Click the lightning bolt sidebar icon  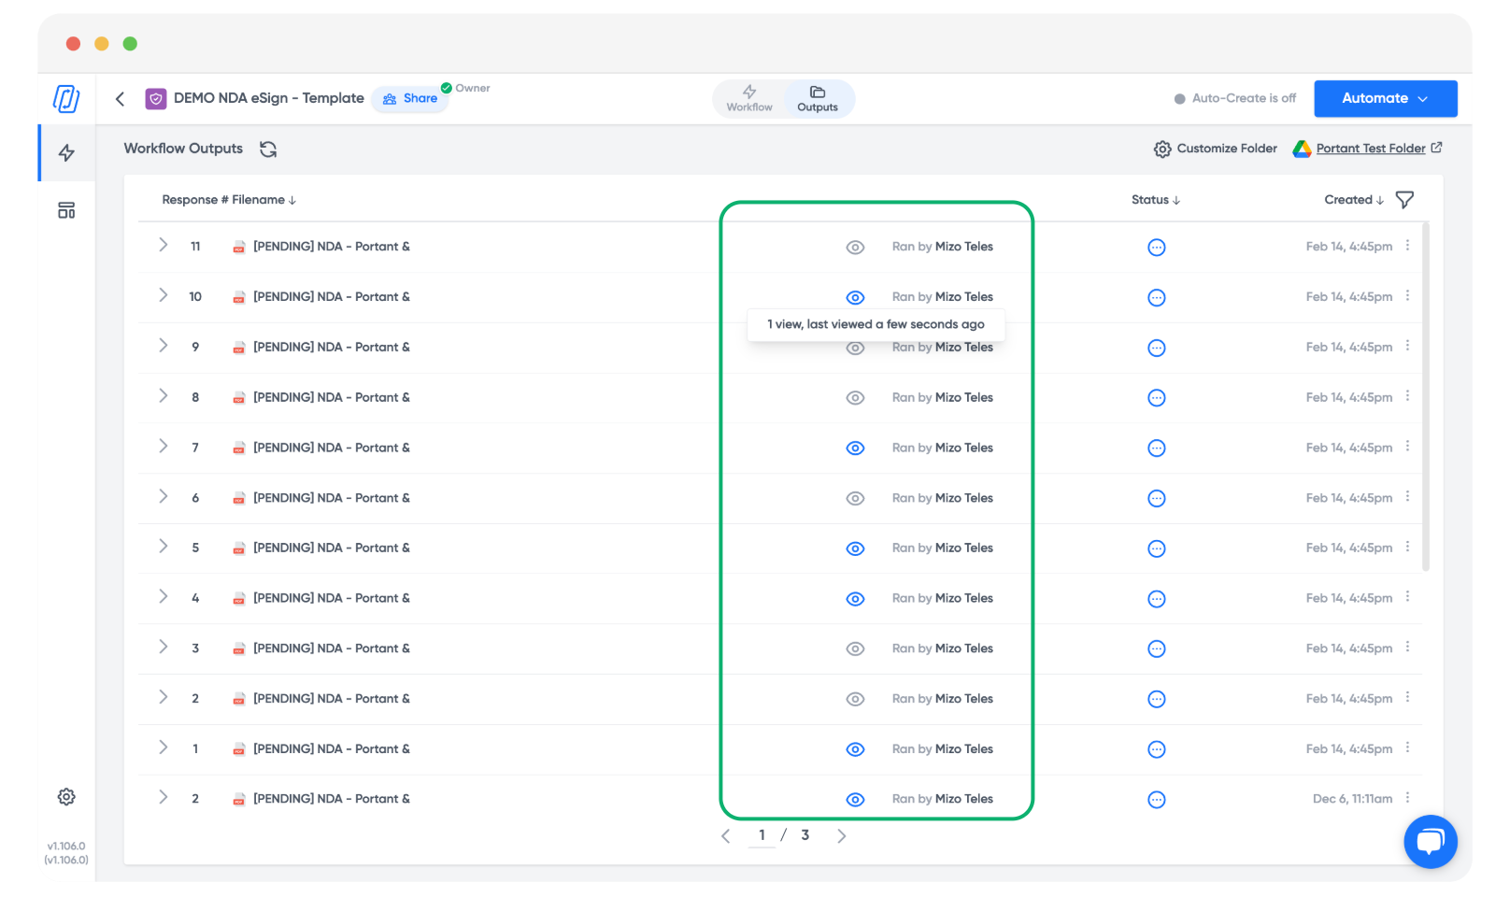click(66, 153)
